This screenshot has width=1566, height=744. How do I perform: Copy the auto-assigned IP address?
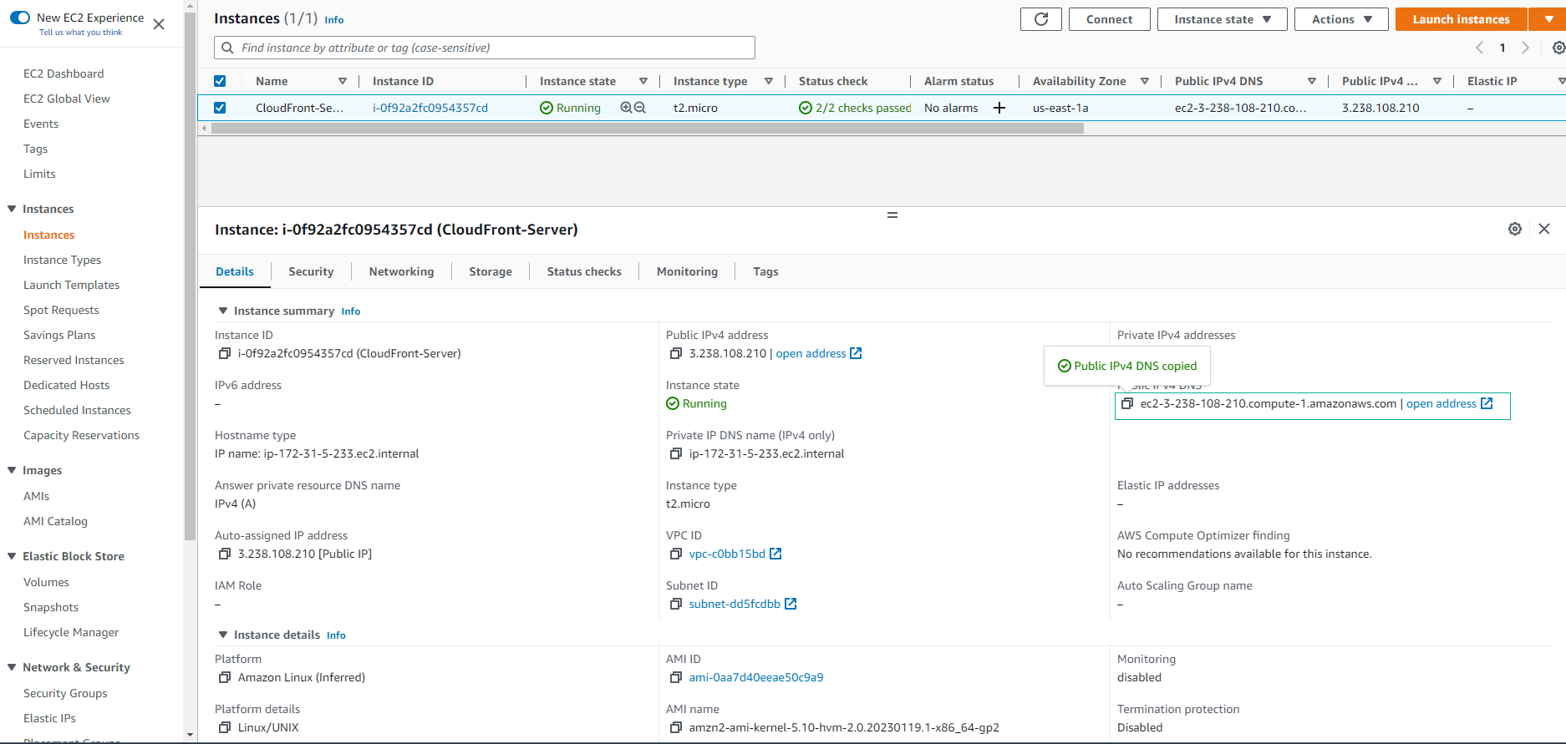pyautogui.click(x=224, y=554)
